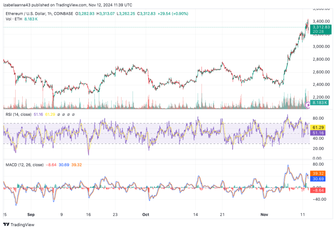This screenshot has width=336, height=230.
Task: Click the green current price label 3,312.83
Action: click(322, 27)
